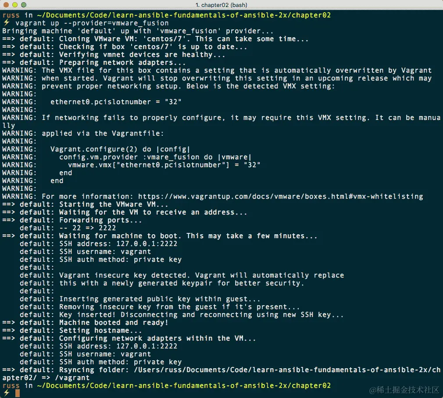Click 'If networking fails to properly configure' warning line
The image size is (443, 398).
point(221,122)
